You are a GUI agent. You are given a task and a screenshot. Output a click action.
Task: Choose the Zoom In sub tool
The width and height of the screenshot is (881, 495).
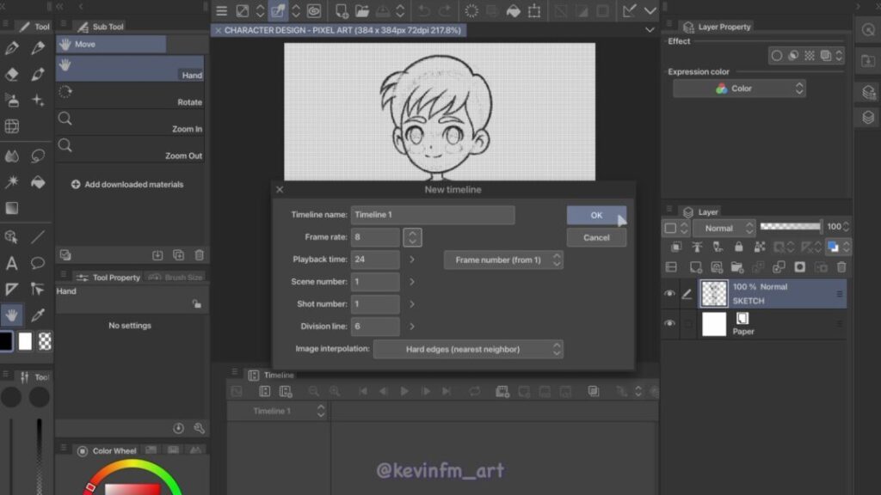(130, 121)
